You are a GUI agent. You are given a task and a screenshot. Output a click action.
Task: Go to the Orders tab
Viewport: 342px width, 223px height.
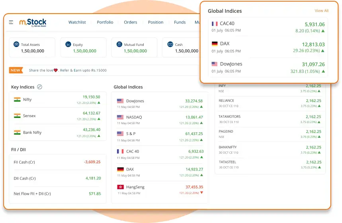tap(130, 22)
